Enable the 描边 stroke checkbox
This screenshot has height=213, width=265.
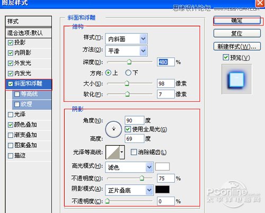tap(11, 156)
